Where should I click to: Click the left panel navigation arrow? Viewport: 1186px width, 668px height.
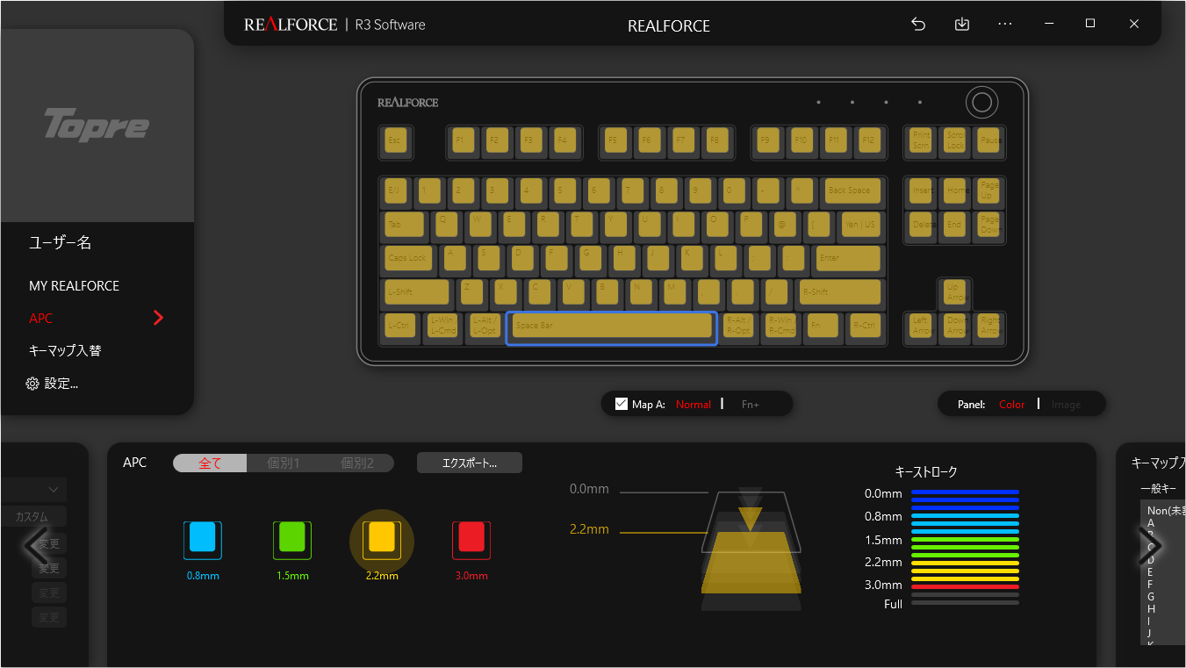36,545
